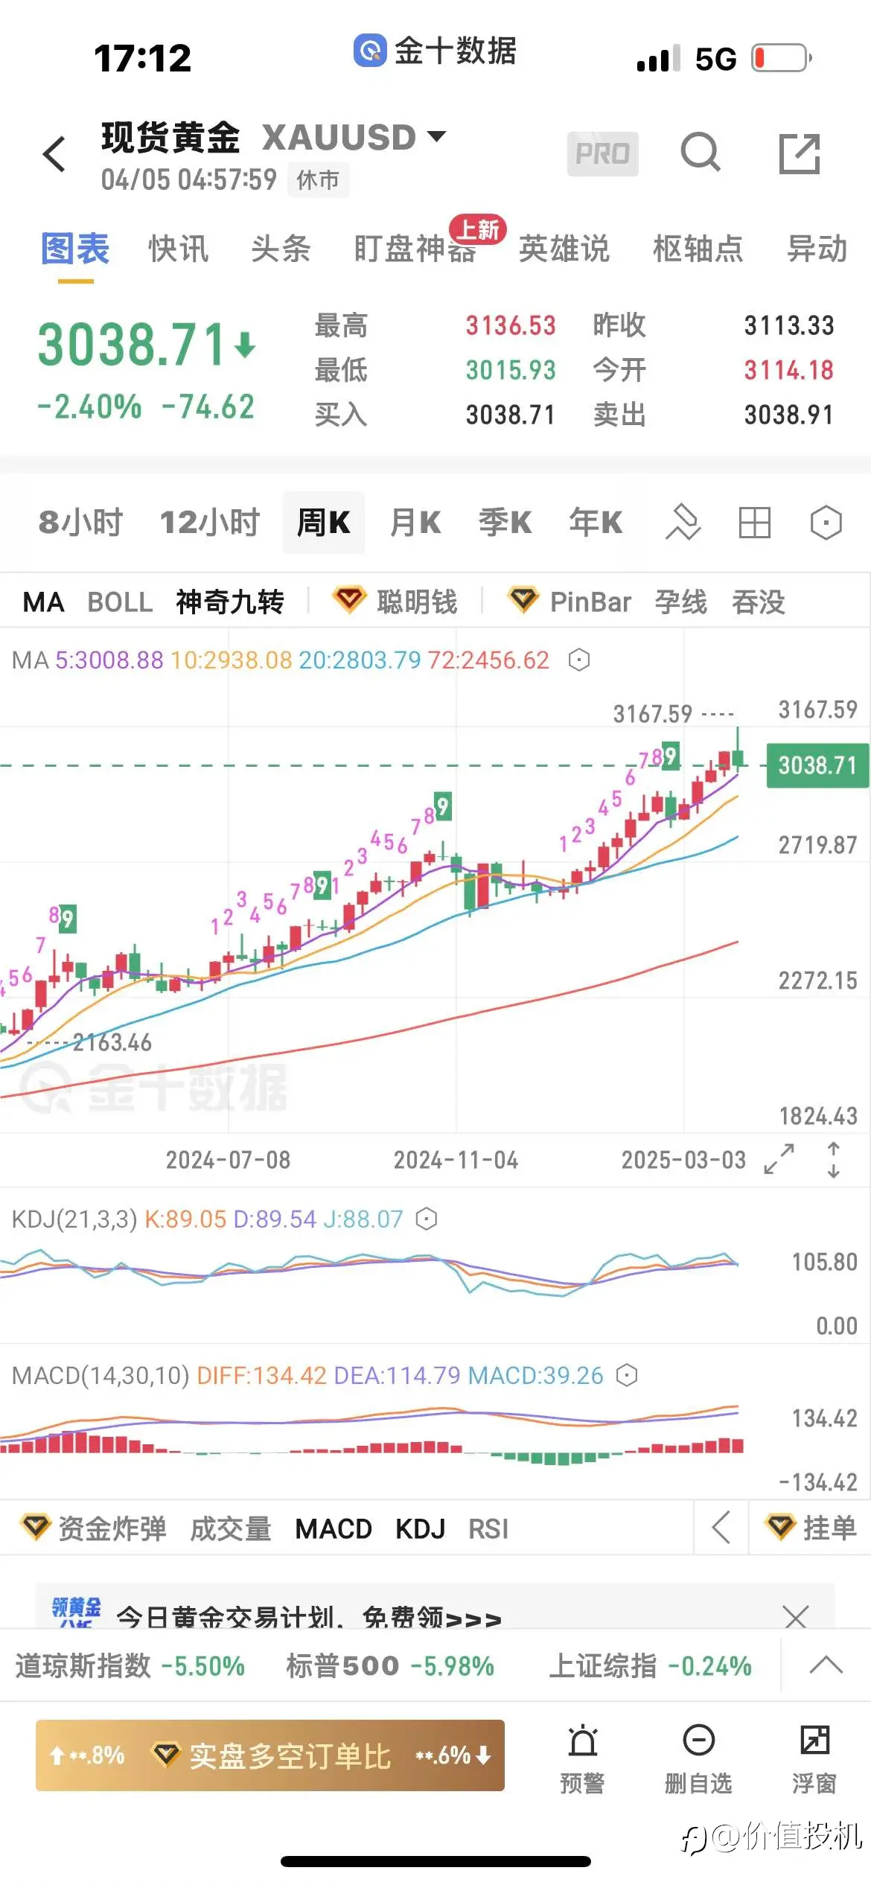Select the 12小时 timeframe

pyautogui.click(x=210, y=523)
